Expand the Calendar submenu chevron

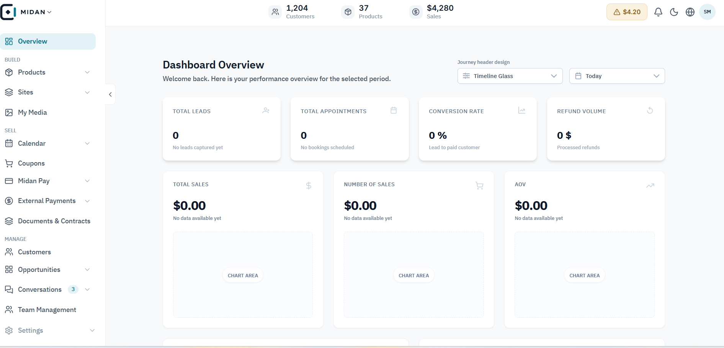tap(87, 143)
